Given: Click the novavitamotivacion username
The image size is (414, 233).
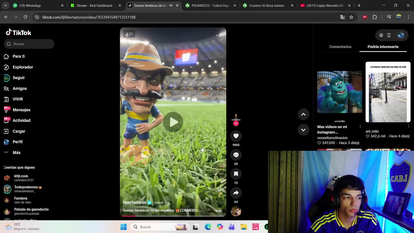Looking at the screenshot, I should point(332,138).
